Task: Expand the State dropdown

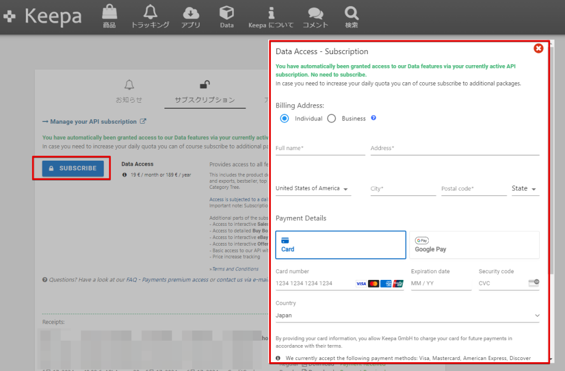Action: [x=524, y=189]
